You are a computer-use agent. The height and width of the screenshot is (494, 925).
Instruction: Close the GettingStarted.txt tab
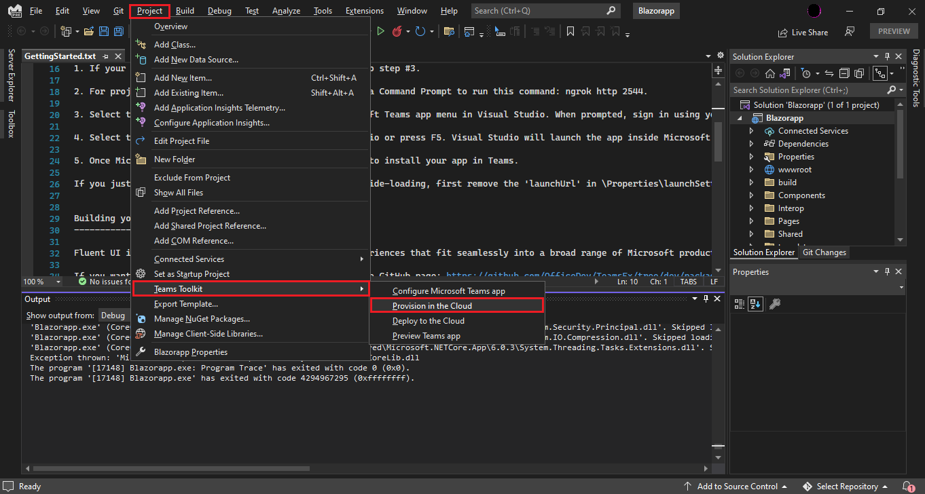click(x=118, y=56)
